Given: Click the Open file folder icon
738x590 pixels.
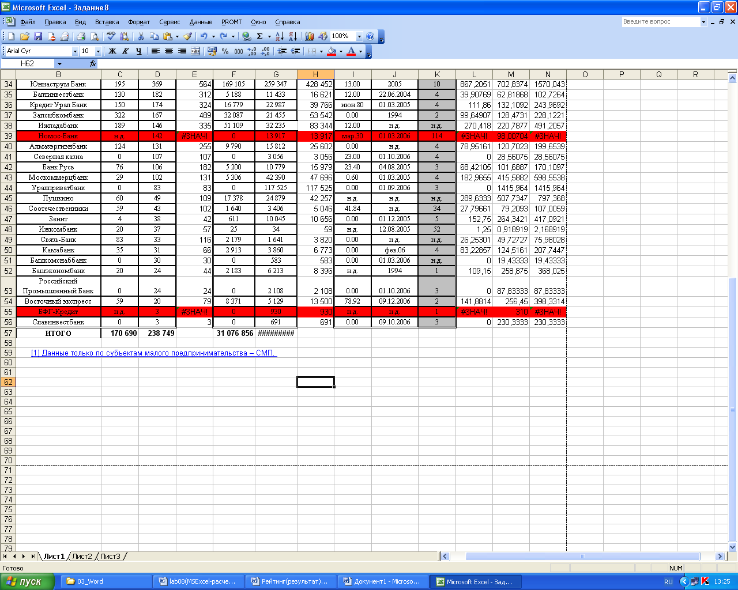Looking at the screenshot, I should (x=25, y=36).
